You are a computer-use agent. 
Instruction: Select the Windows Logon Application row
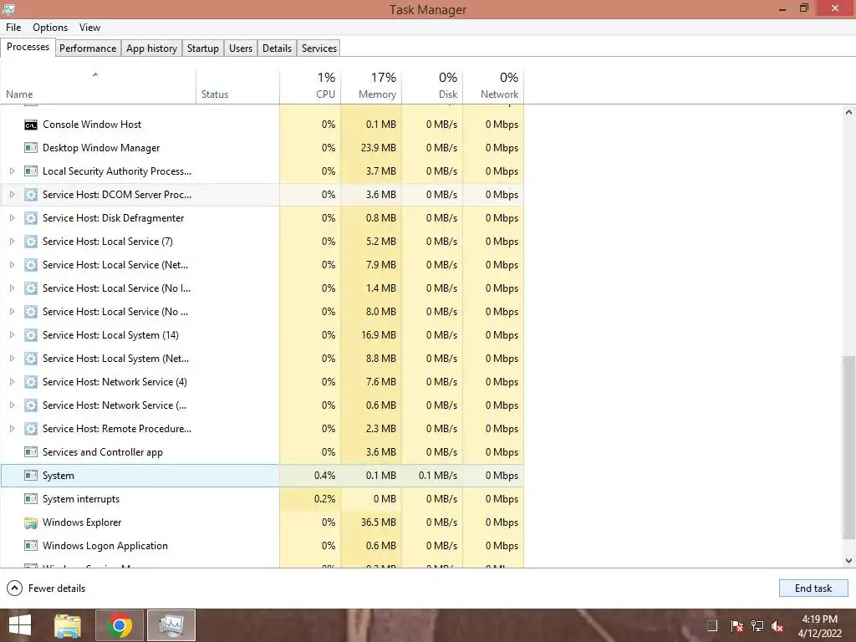pos(262,546)
